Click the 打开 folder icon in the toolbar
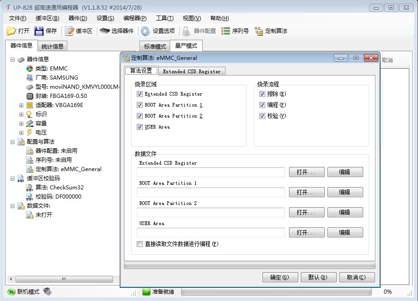This screenshot has width=418, height=301. click(11, 31)
